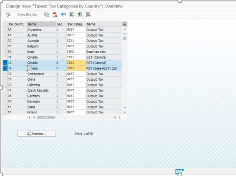Click the right-side horizontal scroll-left arrow
The height and width of the screenshot is (176, 236).
tap(115, 117)
